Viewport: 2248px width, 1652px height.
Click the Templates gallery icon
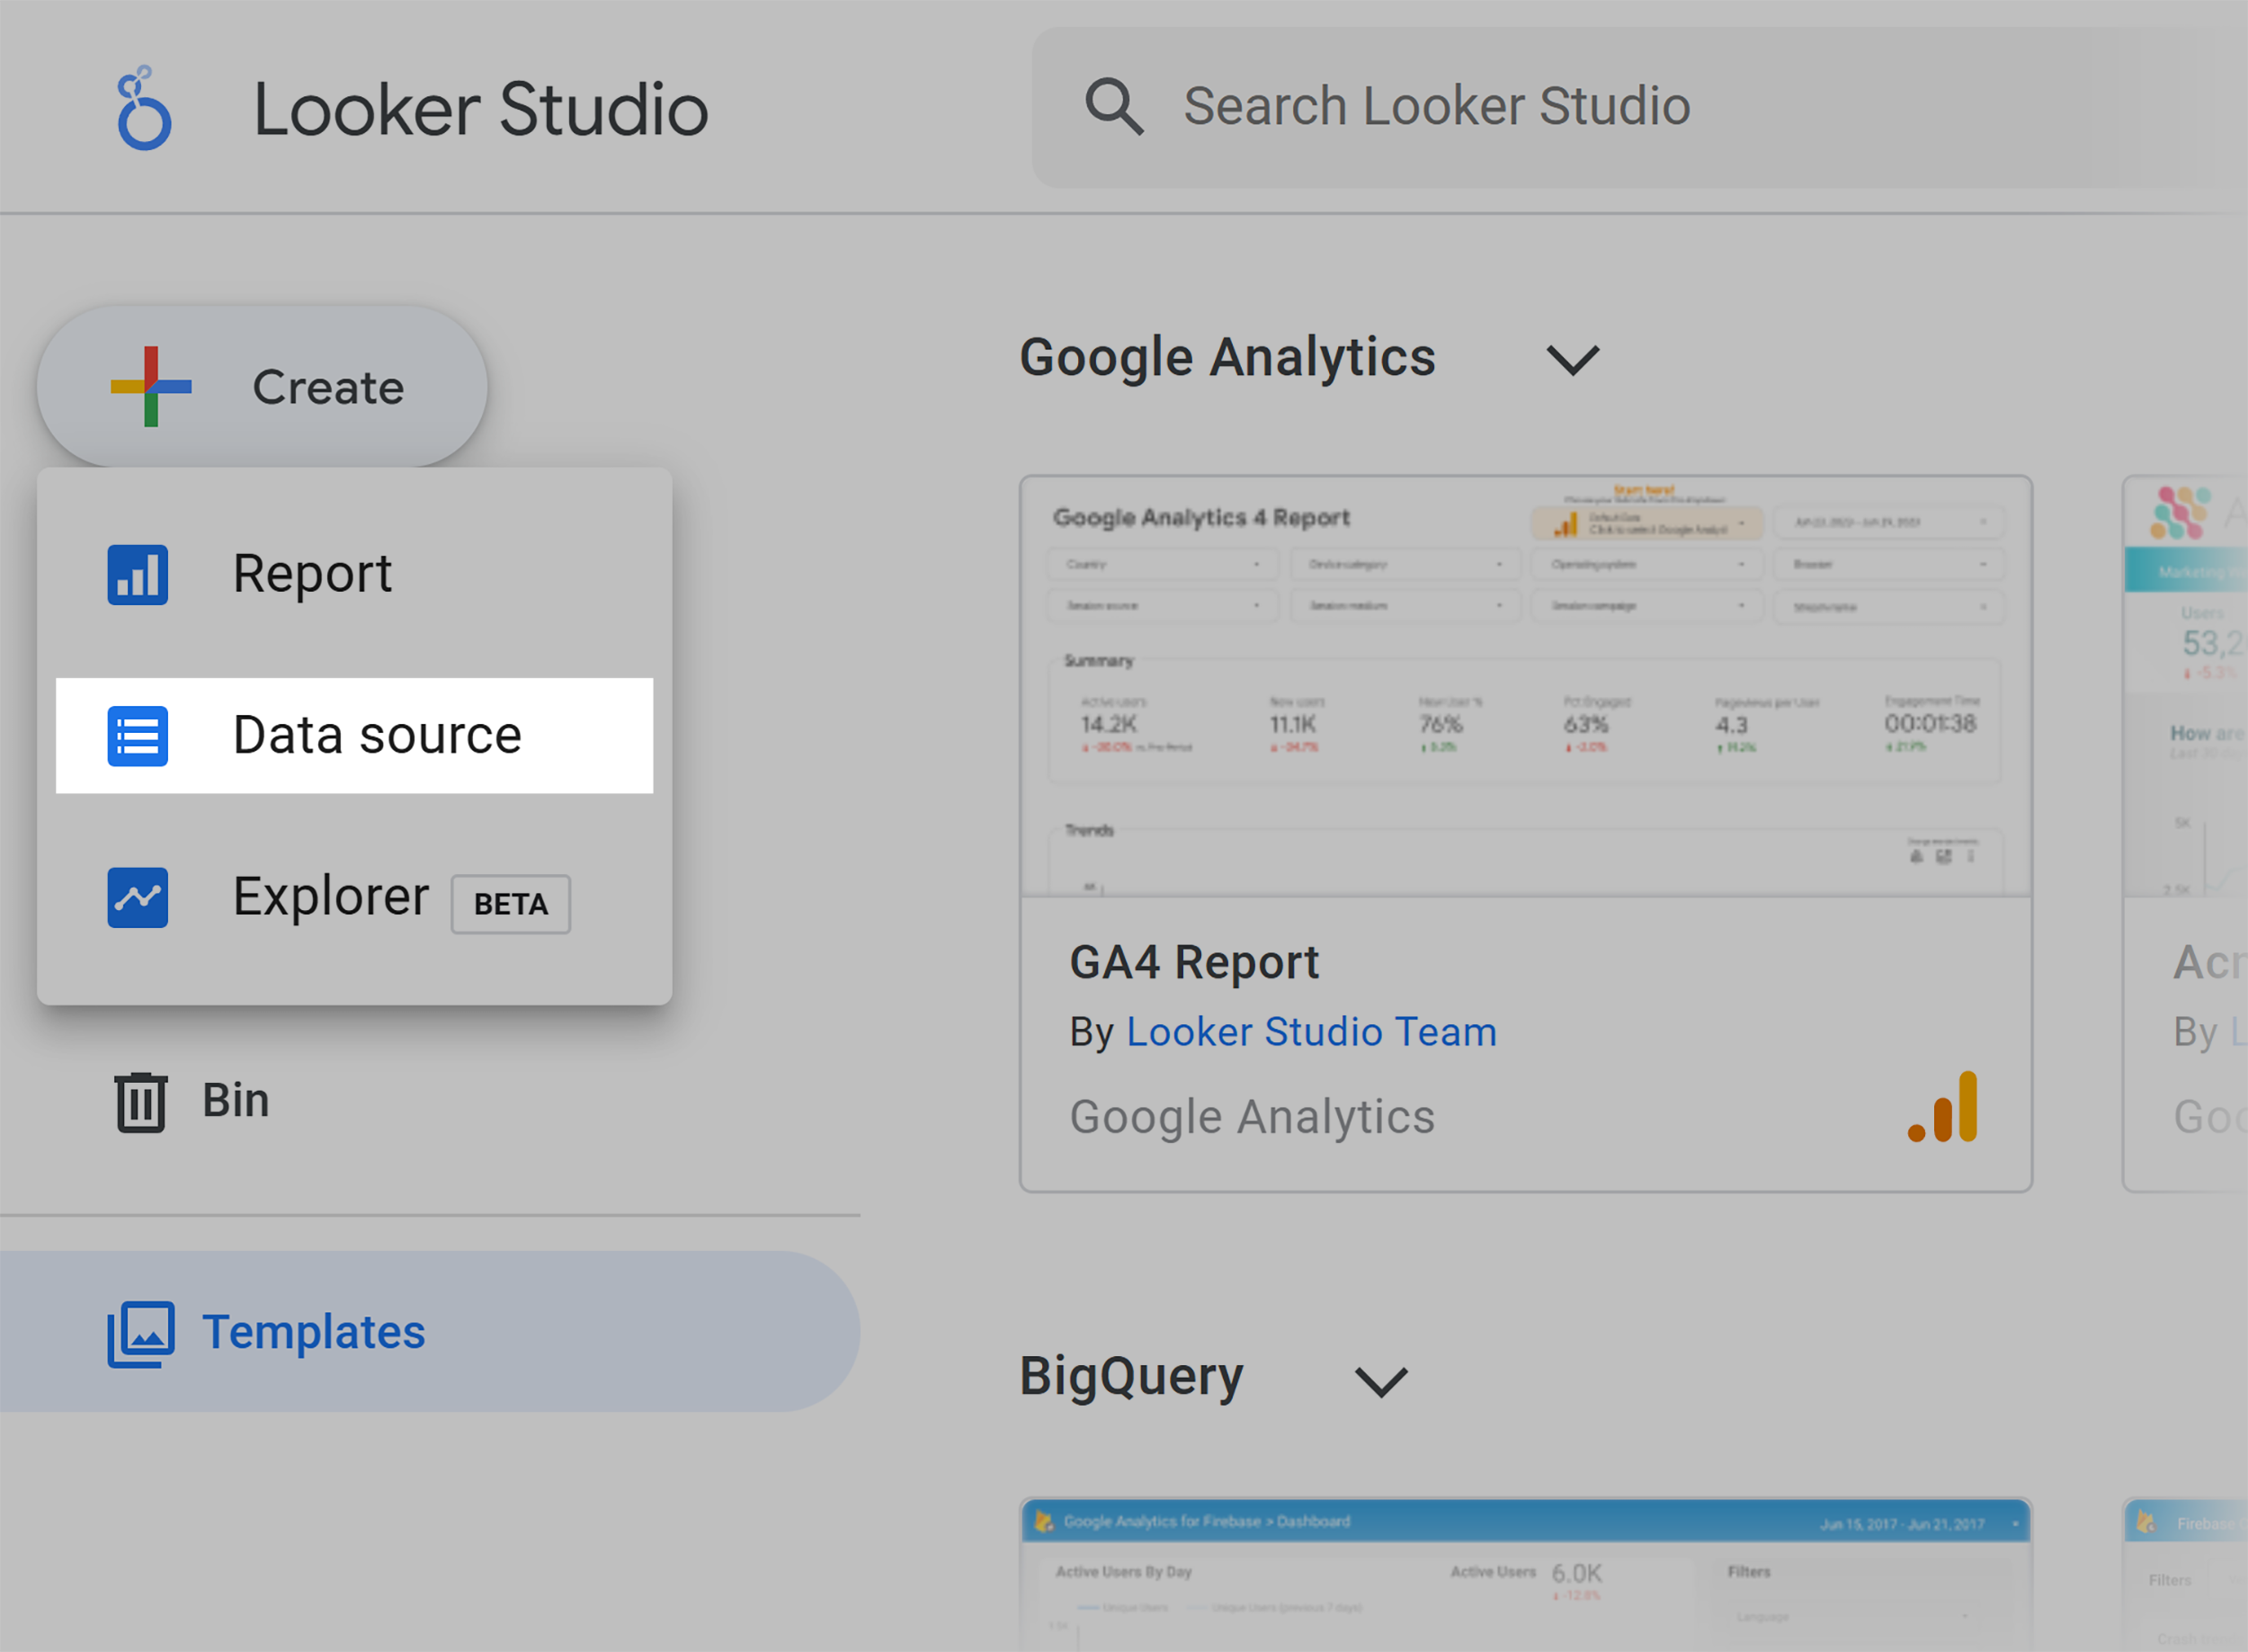click(x=141, y=1333)
